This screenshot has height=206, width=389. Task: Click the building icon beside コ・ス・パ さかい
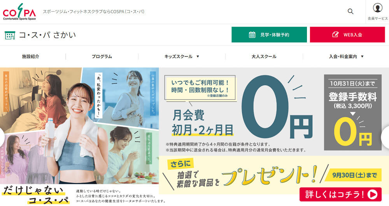click(10, 35)
